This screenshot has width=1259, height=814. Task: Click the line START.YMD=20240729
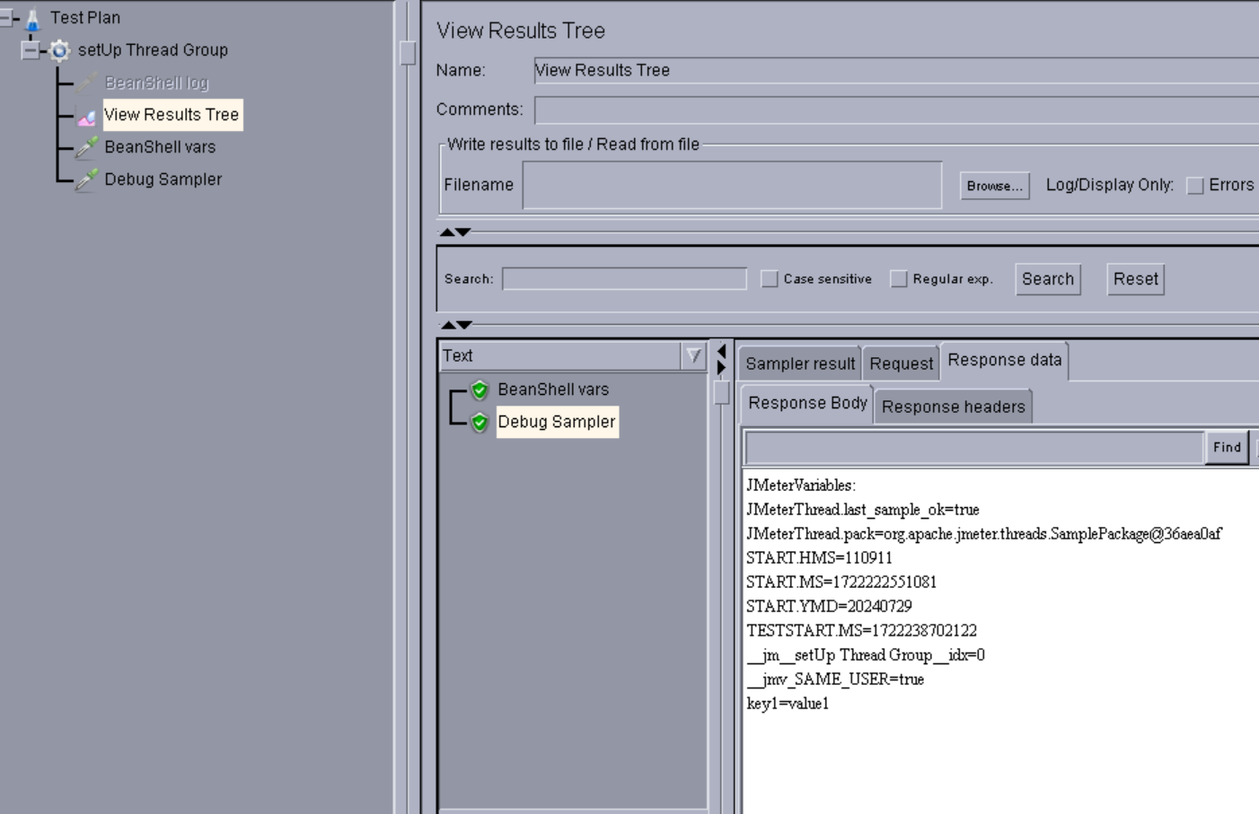pos(829,607)
